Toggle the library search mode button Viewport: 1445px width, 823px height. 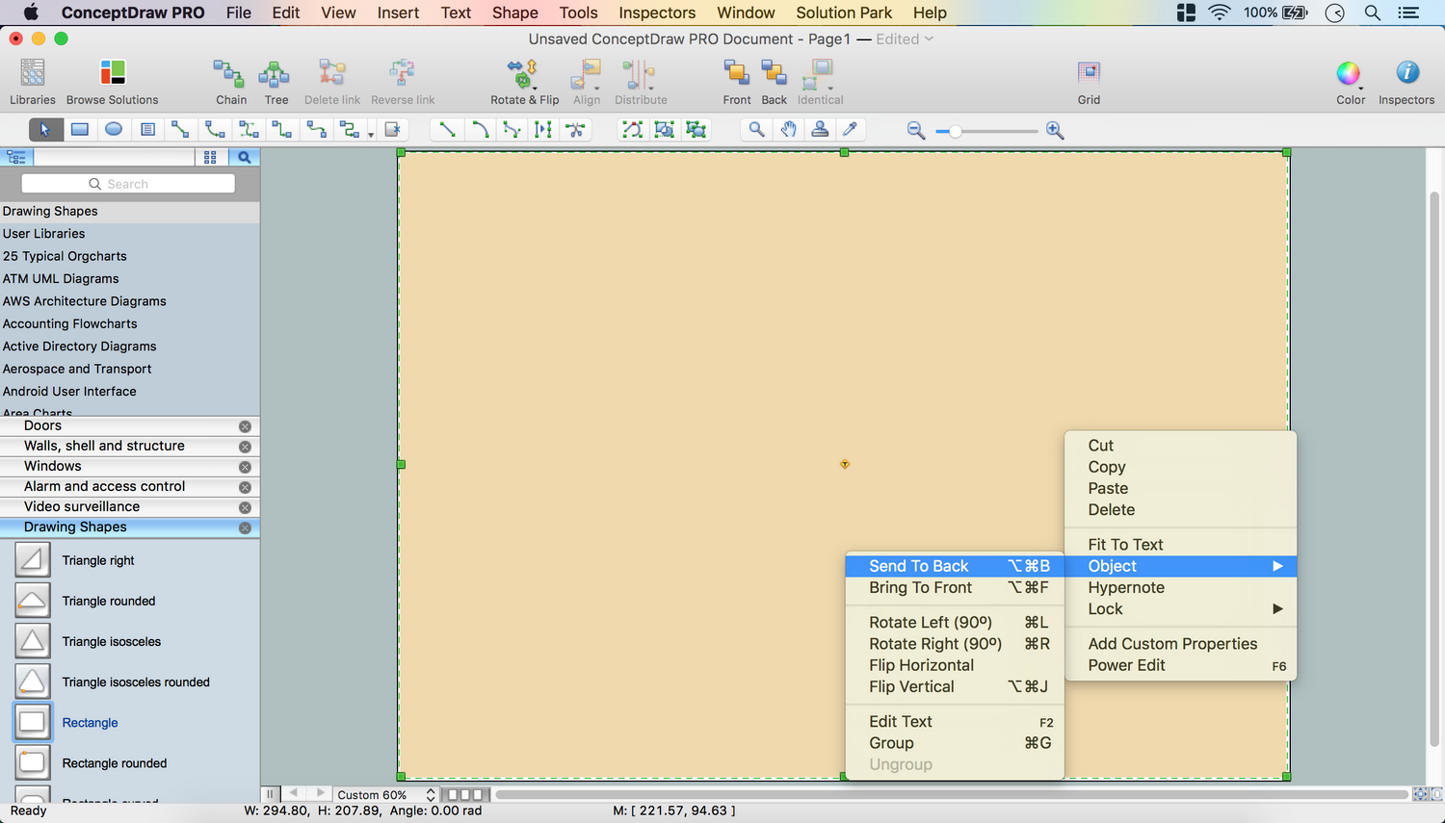[244, 157]
